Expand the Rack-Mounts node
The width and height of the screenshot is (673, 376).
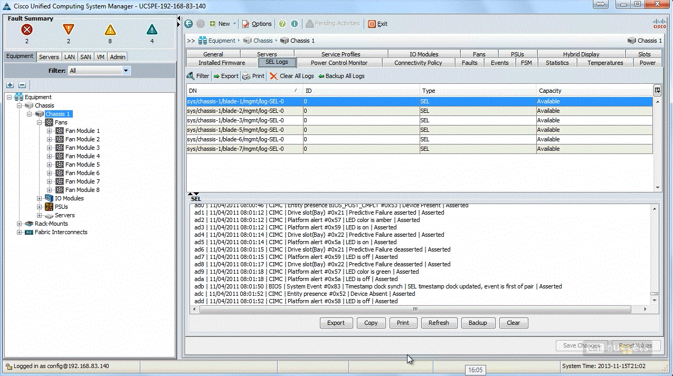click(x=20, y=224)
